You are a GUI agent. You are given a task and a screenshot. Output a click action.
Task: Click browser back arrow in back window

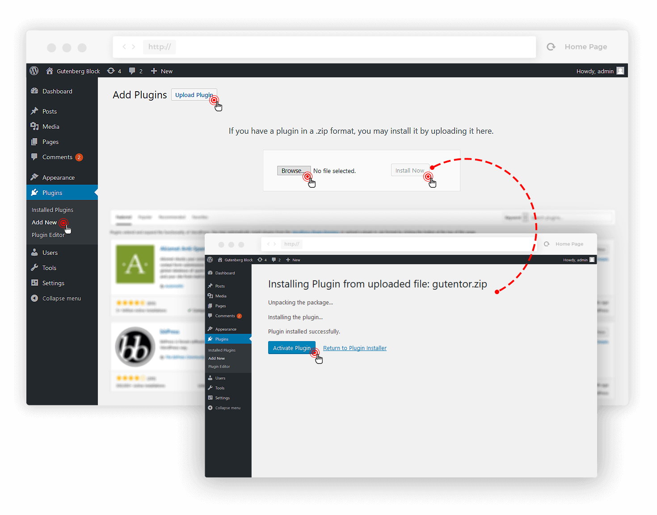point(124,46)
